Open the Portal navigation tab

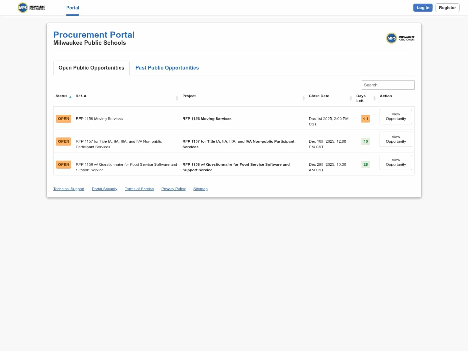(72, 8)
